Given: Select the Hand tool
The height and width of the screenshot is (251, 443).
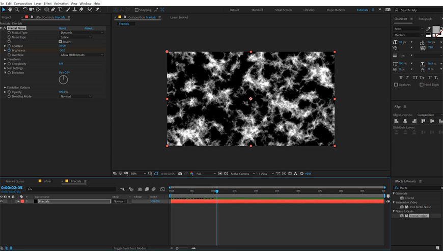Looking at the screenshot, I should pyautogui.click(x=10, y=9).
